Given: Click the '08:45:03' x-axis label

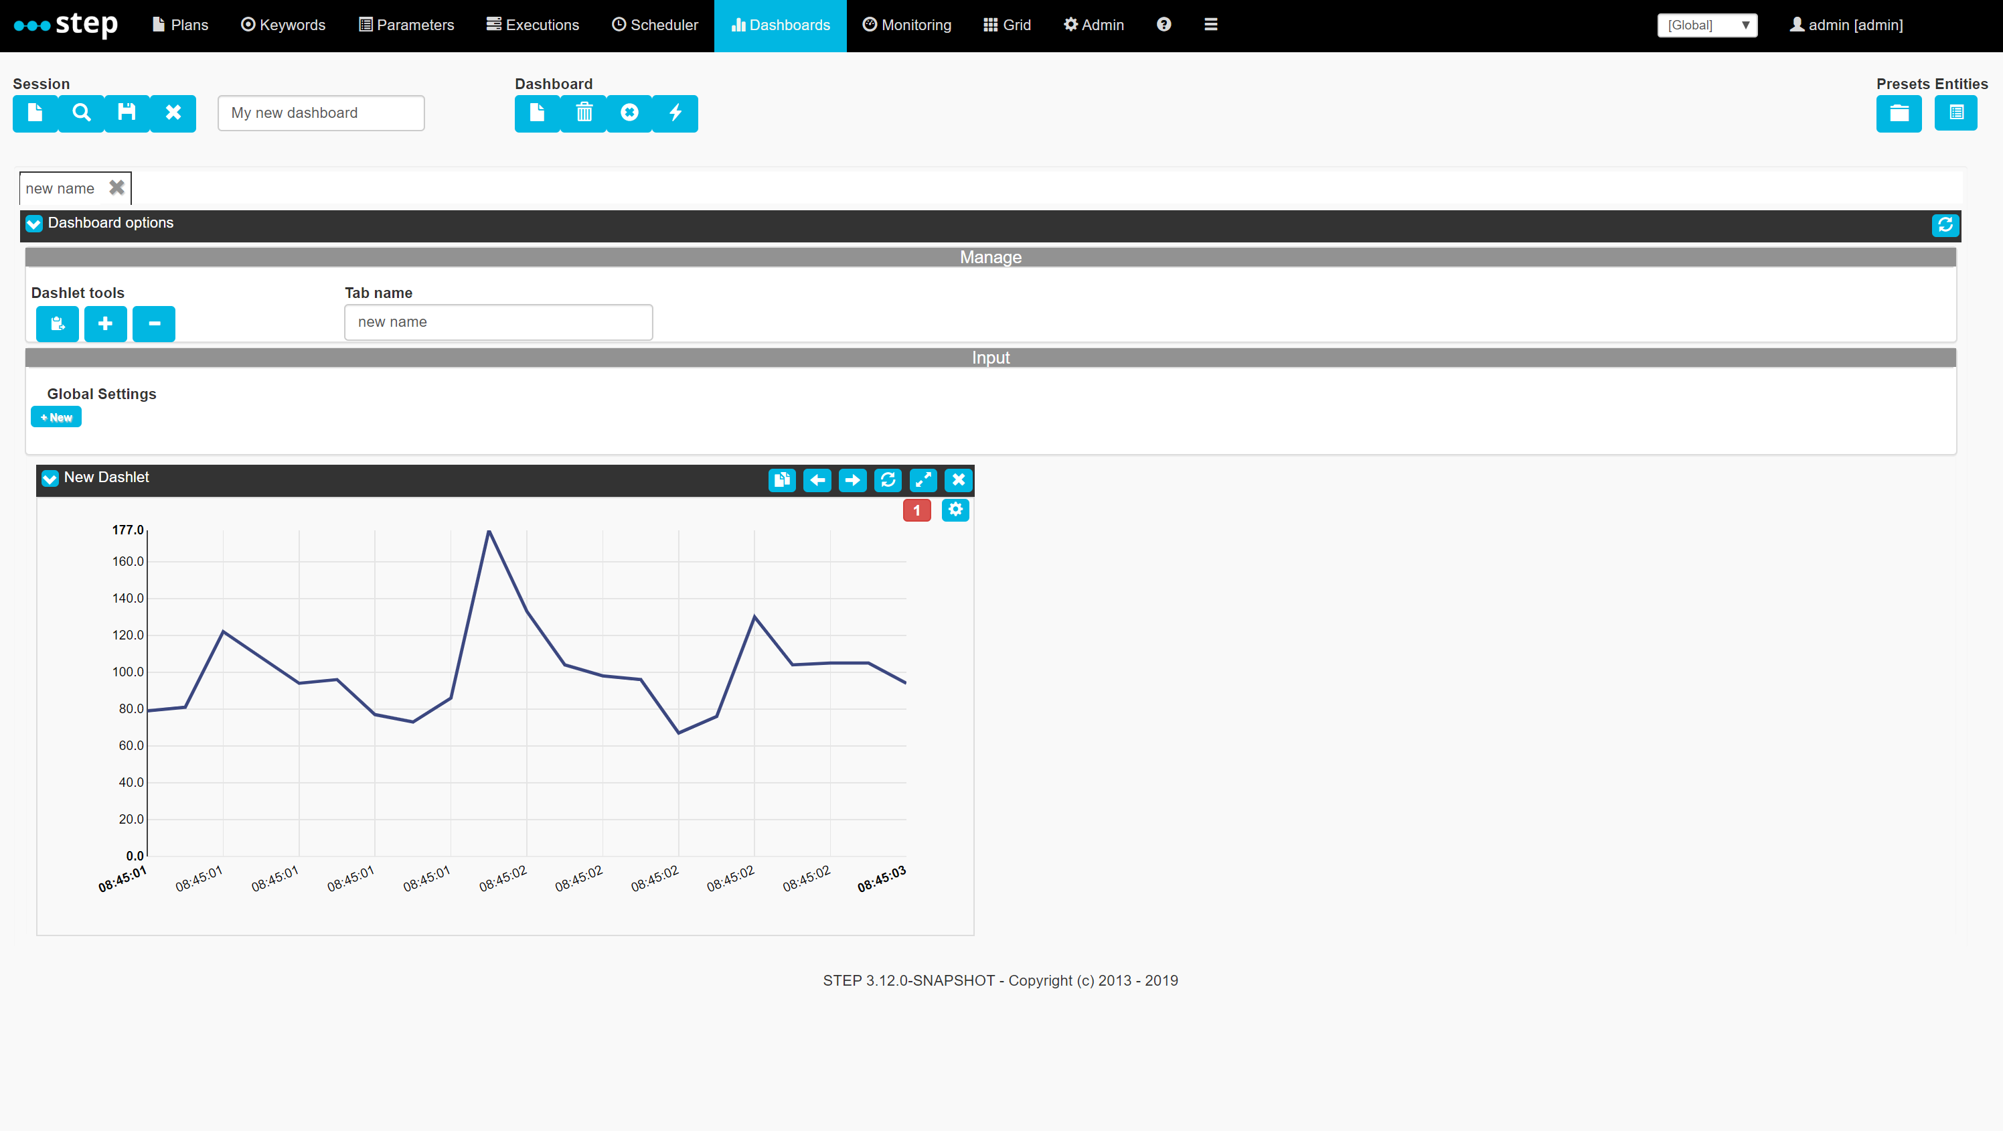Looking at the screenshot, I should click(x=882, y=879).
